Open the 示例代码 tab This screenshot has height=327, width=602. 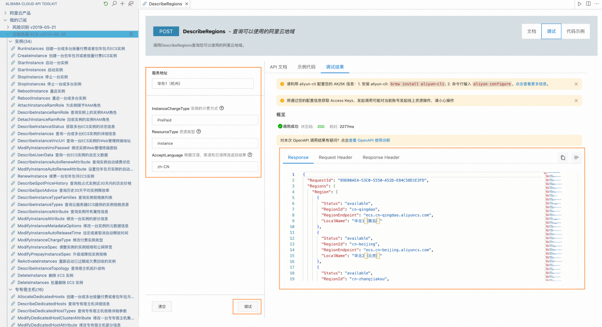pos(307,67)
